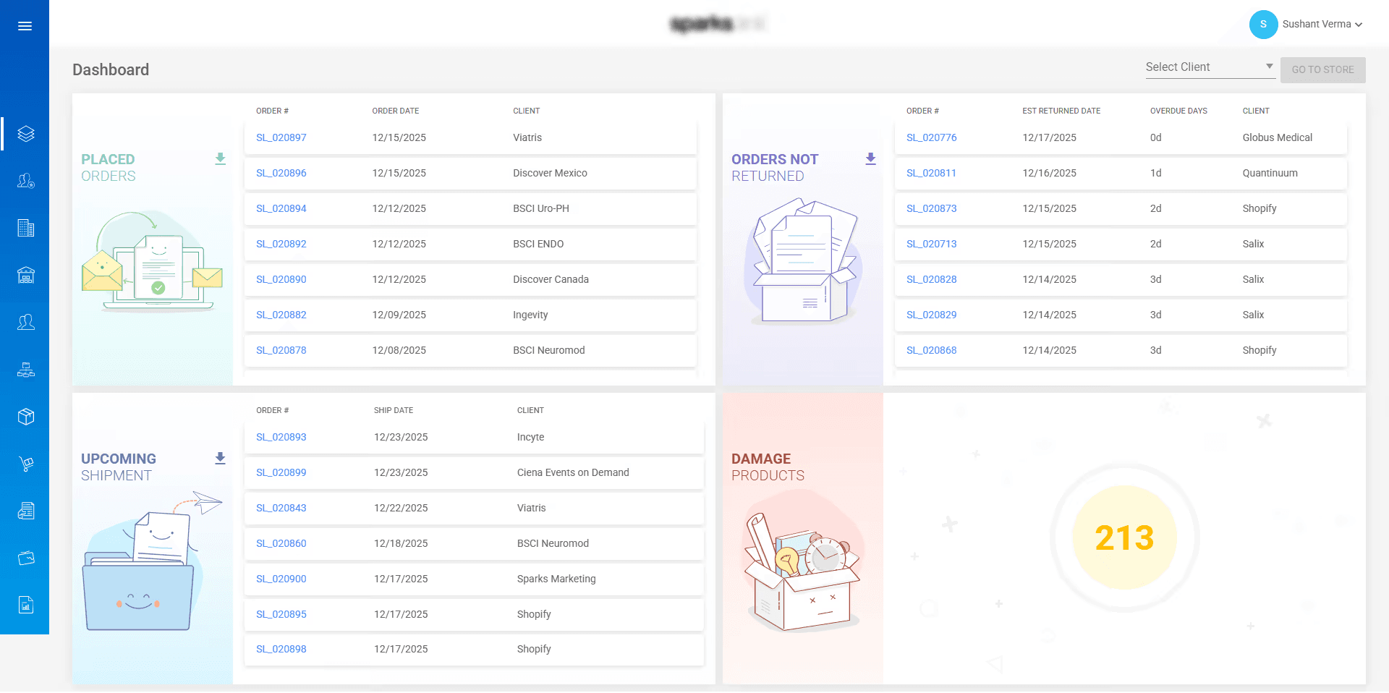Open the reports document icon in sidebar
The height and width of the screenshot is (693, 1389).
tap(26, 510)
